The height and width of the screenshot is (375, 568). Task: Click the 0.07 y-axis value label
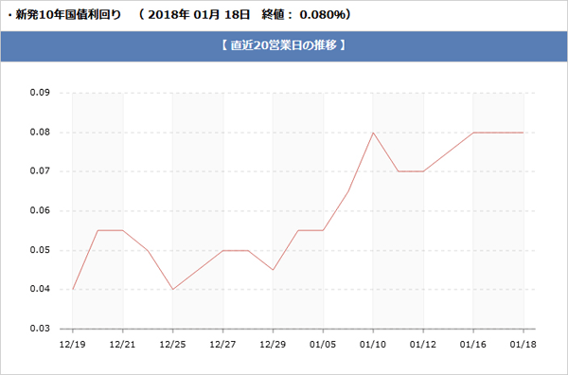click(x=40, y=171)
